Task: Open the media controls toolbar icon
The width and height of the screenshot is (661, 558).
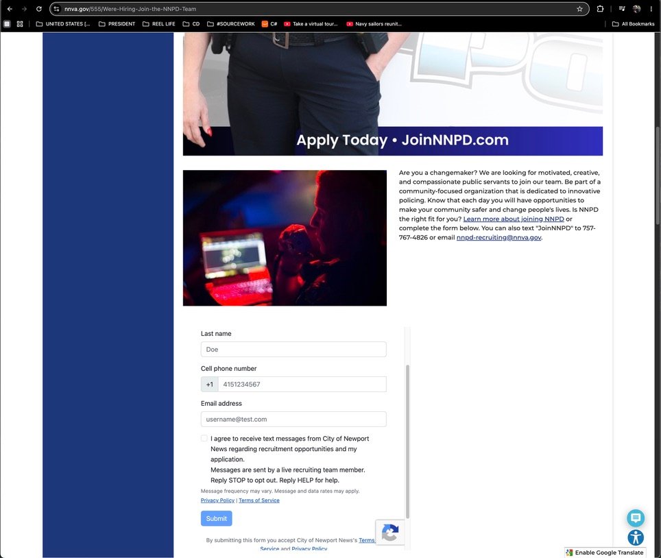Action: point(622,9)
